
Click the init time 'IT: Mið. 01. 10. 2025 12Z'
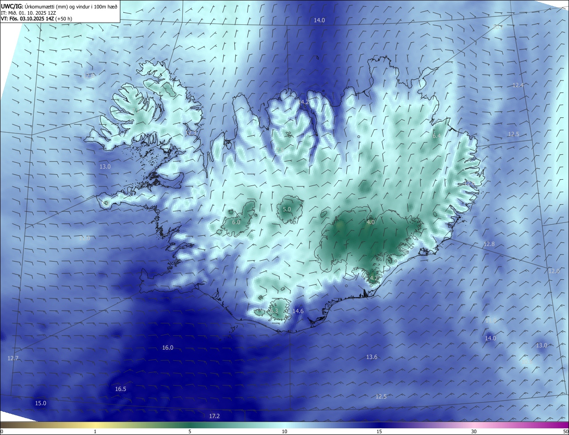(28, 12)
